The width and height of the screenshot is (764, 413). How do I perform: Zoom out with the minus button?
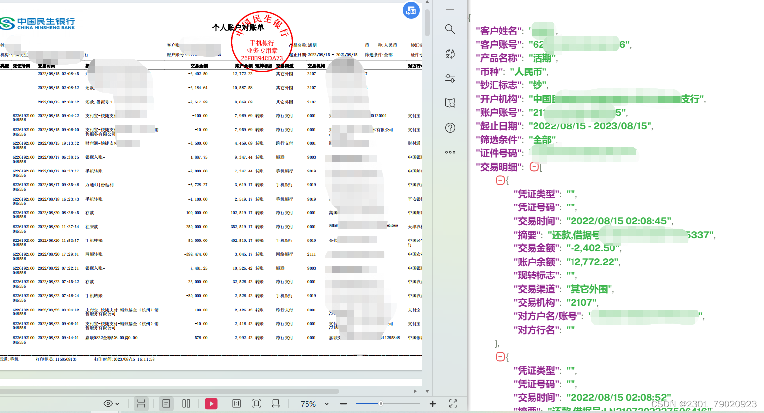click(344, 404)
